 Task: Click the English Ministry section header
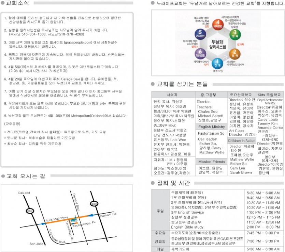[212, 127]
